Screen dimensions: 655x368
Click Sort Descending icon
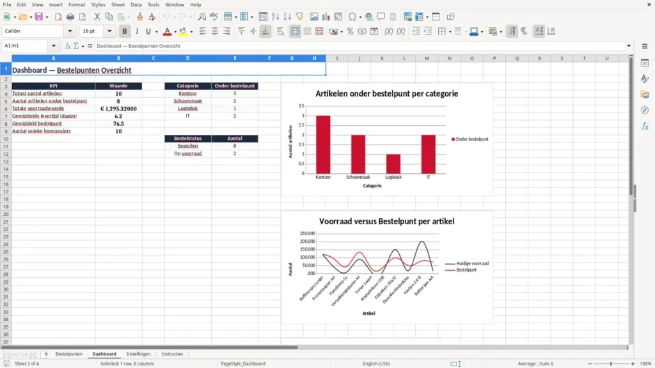287,17
